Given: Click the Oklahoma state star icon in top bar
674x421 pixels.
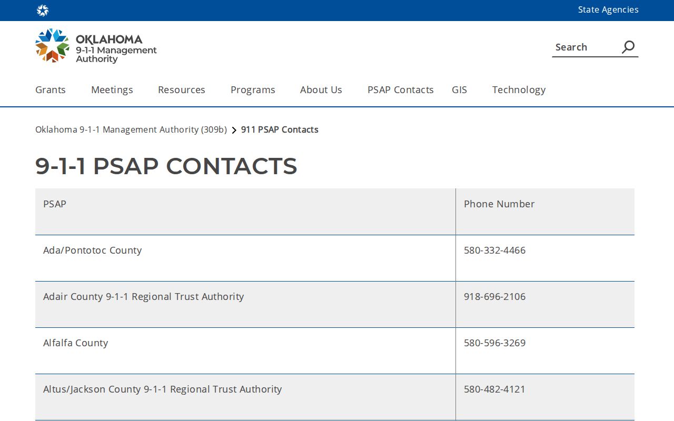Looking at the screenshot, I should coord(43,11).
